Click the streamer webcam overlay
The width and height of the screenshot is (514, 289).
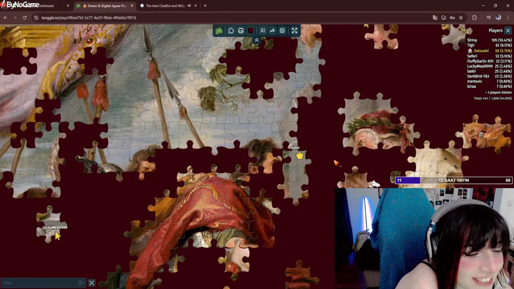(x=424, y=238)
